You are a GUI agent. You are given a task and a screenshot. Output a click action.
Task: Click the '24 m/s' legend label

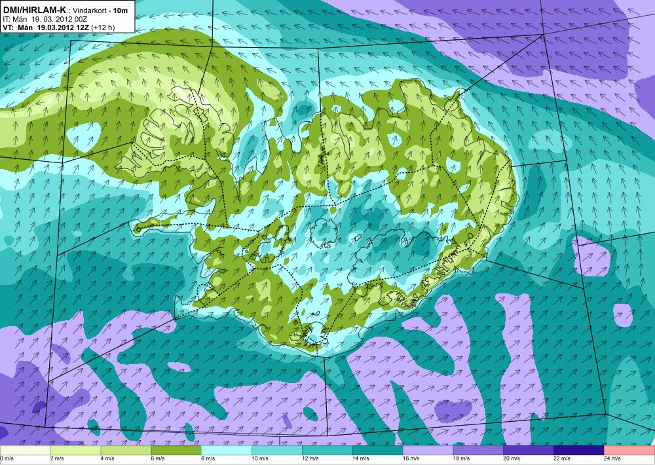(x=612, y=458)
